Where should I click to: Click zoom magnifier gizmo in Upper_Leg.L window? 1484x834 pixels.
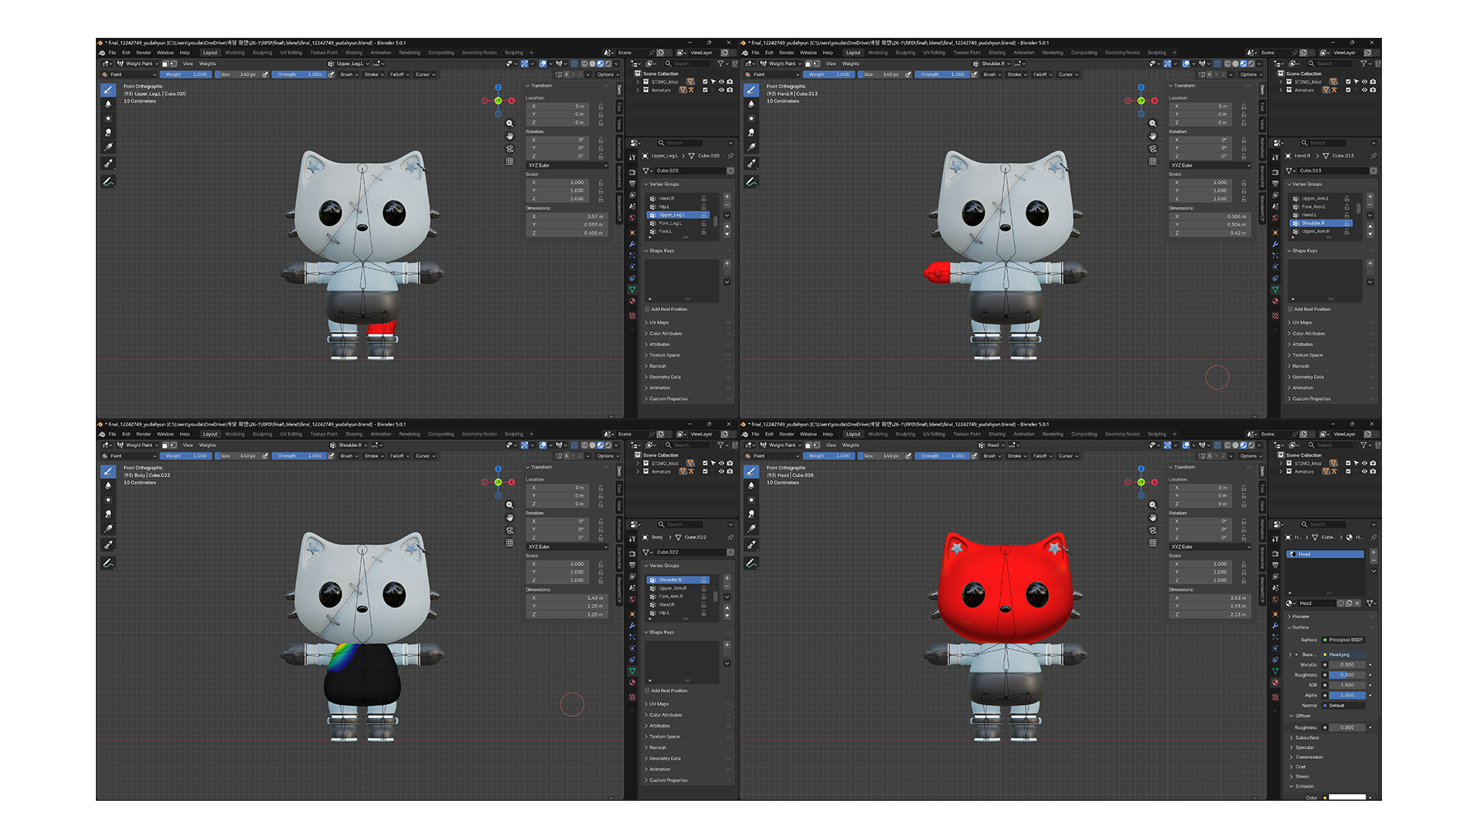click(x=509, y=124)
